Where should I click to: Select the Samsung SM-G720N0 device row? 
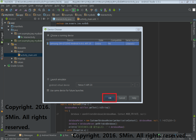point(93,43)
